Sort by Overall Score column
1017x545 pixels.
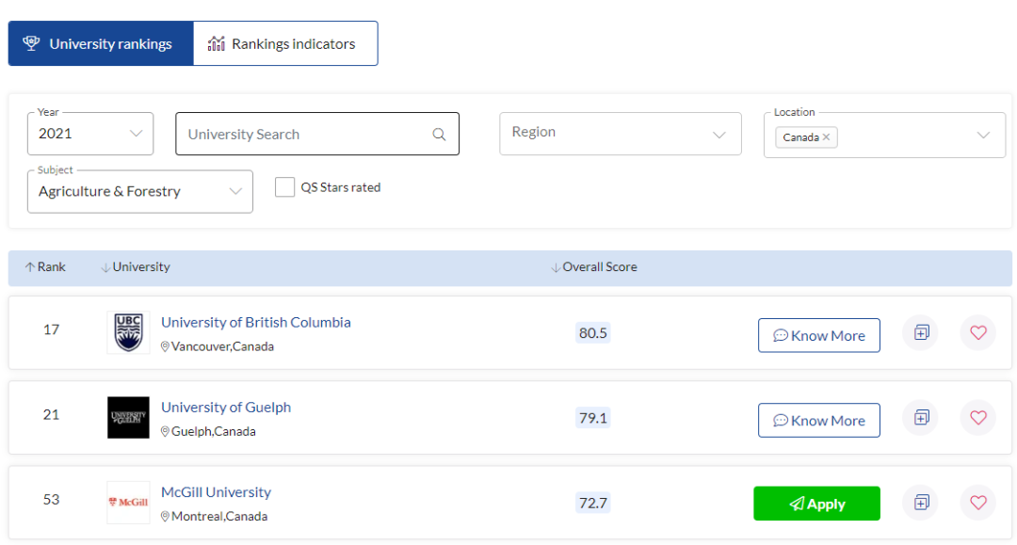click(x=594, y=267)
